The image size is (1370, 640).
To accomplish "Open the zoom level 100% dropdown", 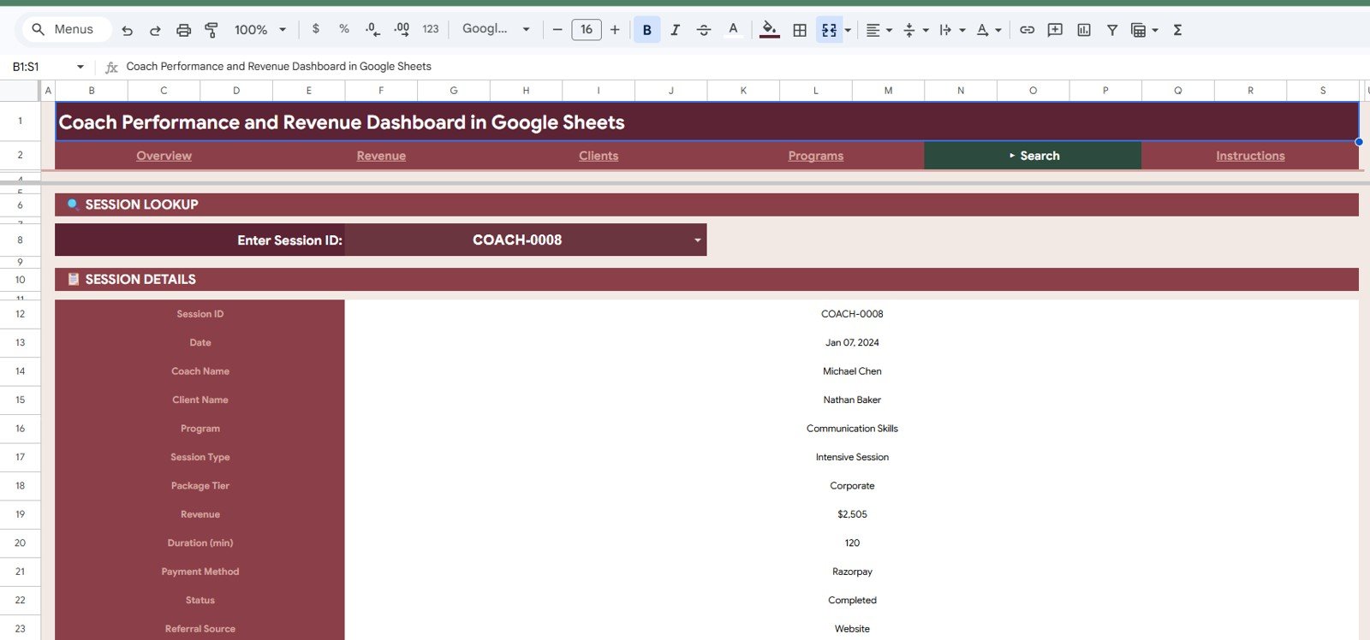I will 260,30.
